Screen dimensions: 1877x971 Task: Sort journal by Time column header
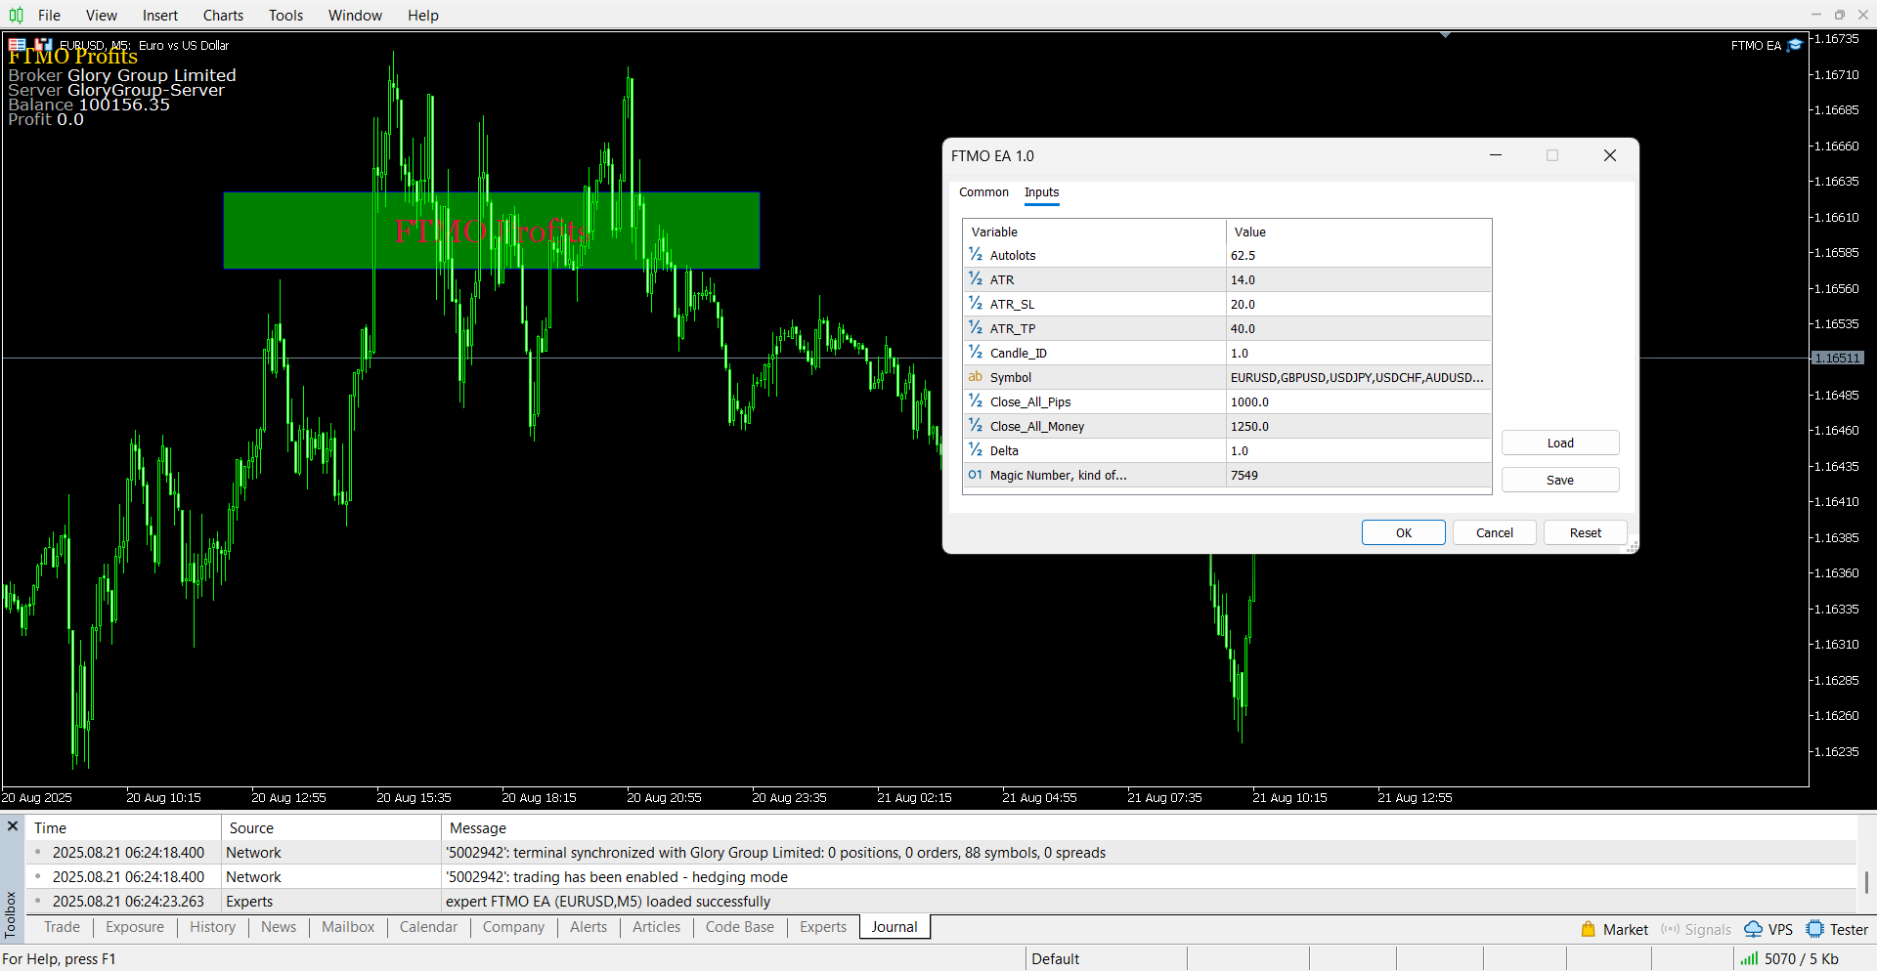123,827
